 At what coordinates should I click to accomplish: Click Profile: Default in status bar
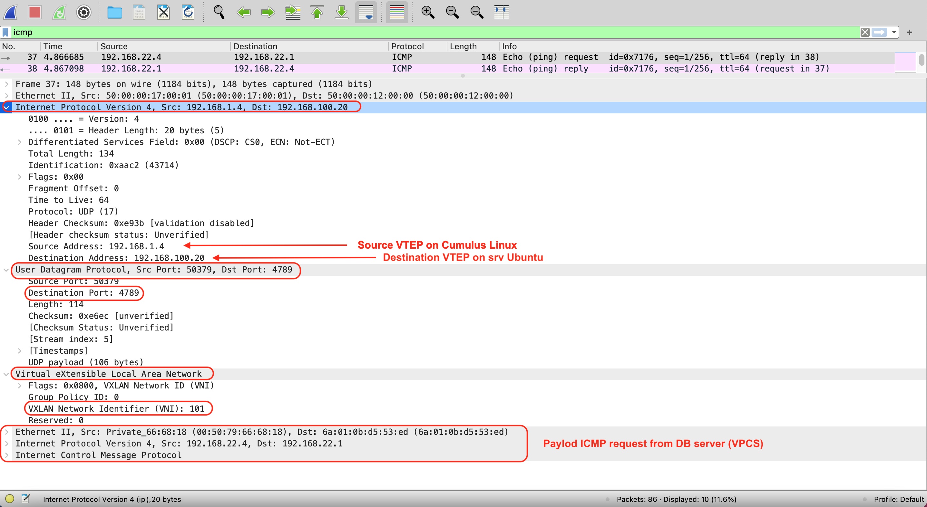click(899, 500)
